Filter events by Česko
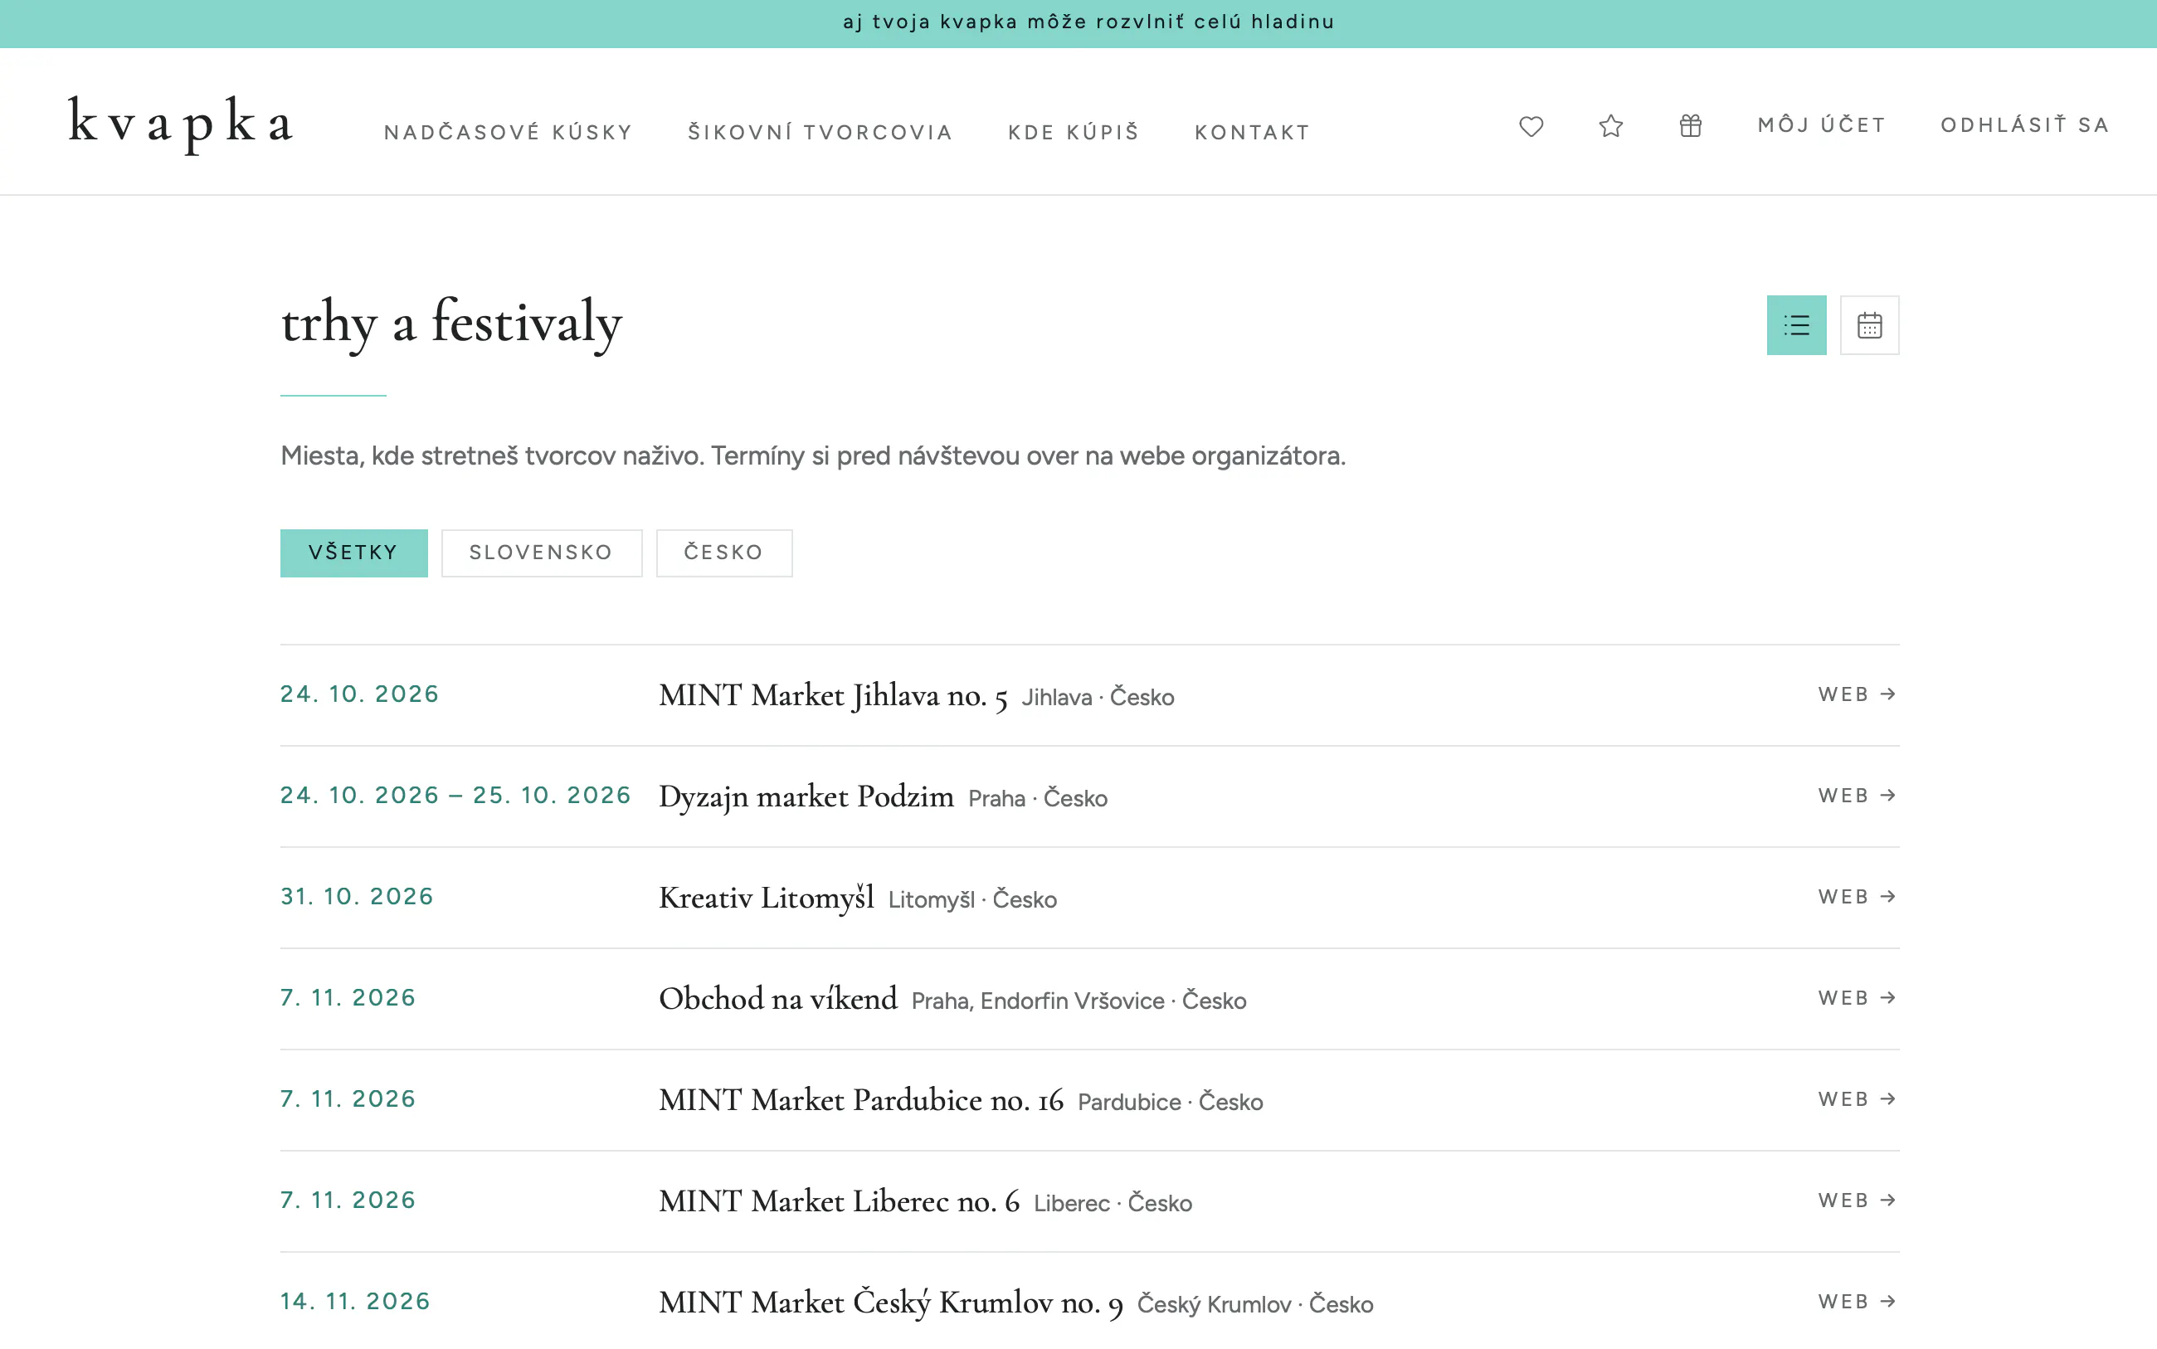The height and width of the screenshot is (1349, 2157). pos(723,553)
